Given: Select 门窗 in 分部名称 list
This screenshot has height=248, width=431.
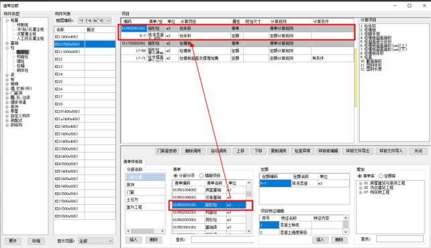Looking at the screenshot, I should [x=145, y=192].
